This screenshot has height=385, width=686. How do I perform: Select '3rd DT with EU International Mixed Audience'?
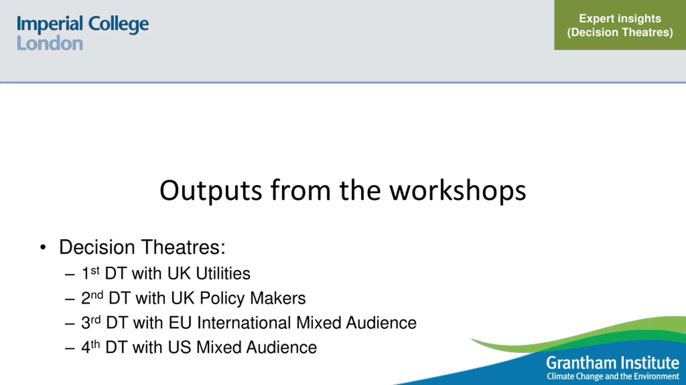249,323
